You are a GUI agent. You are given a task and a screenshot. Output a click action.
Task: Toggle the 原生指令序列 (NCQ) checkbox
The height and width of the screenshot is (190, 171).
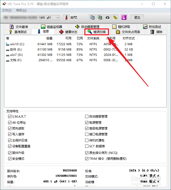[87, 153]
